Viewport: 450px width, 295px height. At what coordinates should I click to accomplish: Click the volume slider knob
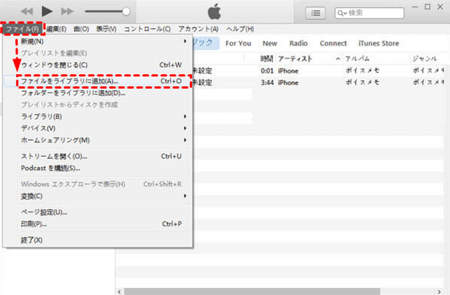tap(126, 11)
